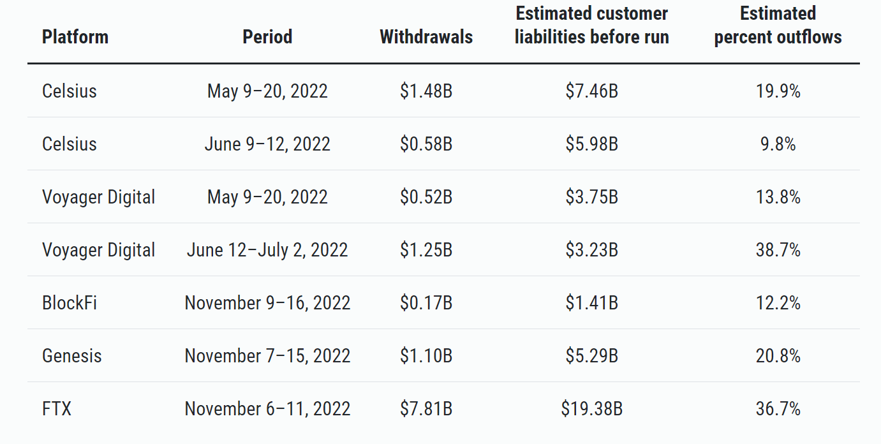Click the $7.81B withdrawals value
881x444 pixels.
[426, 409]
